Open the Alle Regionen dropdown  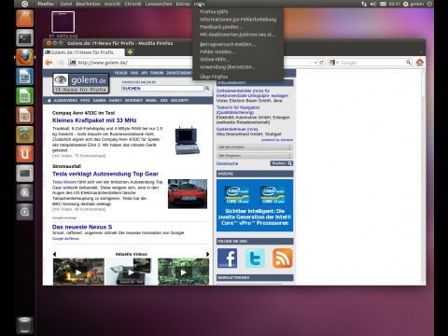[x=255, y=156]
